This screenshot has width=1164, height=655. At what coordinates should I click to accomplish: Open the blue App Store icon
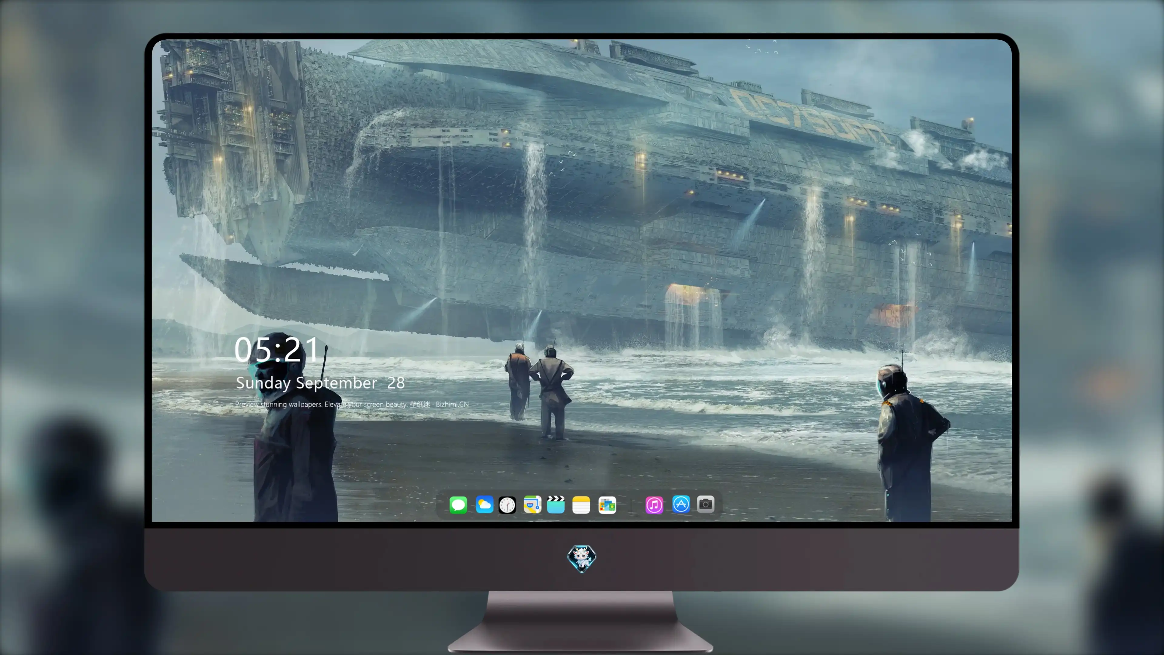point(681,504)
